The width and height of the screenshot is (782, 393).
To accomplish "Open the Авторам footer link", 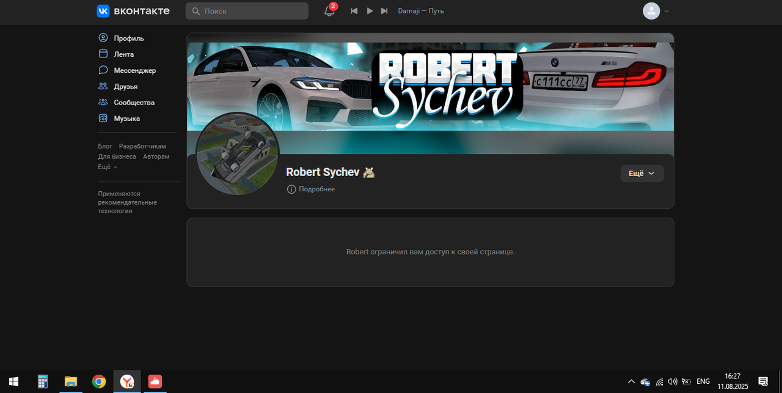I will tap(156, 156).
